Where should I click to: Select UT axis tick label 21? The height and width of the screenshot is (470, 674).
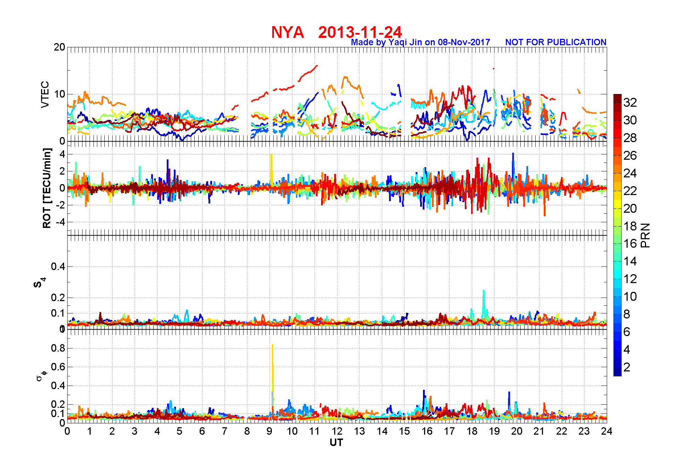pos(539,431)
